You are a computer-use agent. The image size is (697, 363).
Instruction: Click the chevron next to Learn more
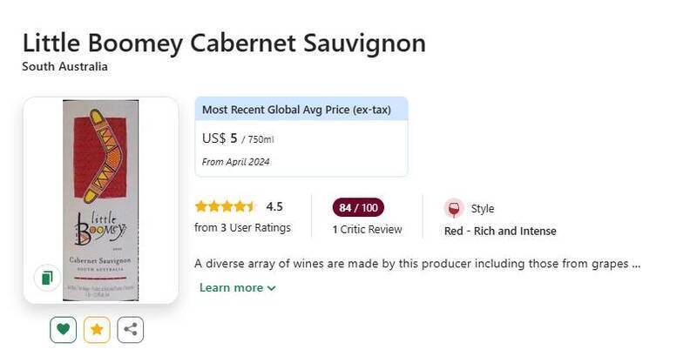[x=272, y=289]
